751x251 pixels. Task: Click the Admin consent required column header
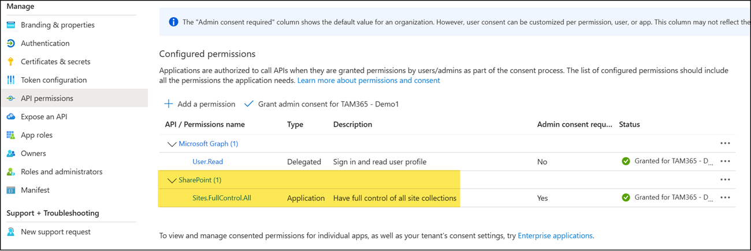tap(574, 124)
